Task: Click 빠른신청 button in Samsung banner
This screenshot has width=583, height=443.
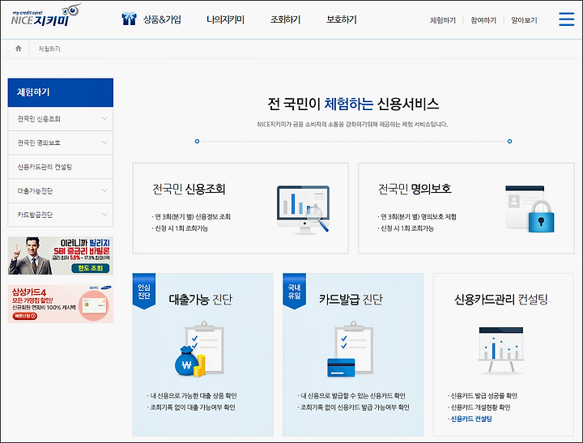Action: [x=25, y=316]
